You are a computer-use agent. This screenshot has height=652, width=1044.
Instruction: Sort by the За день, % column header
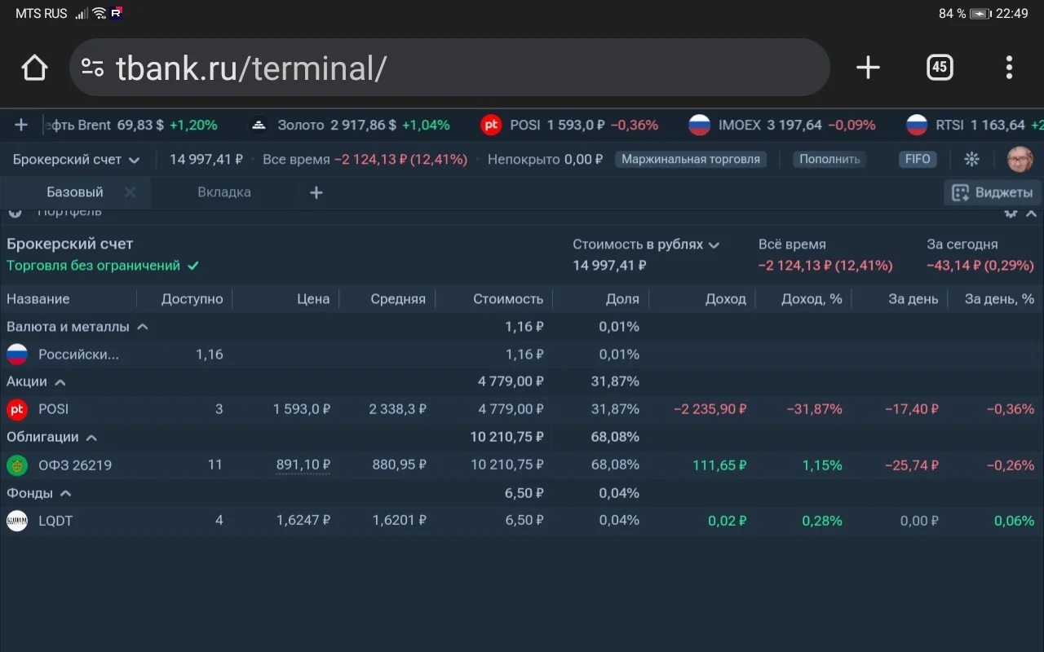point(999,299)
